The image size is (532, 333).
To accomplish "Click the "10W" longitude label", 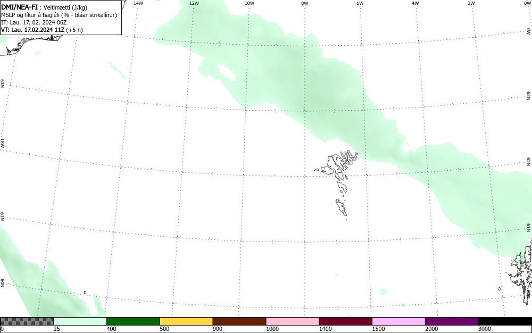I will point(250,3).
